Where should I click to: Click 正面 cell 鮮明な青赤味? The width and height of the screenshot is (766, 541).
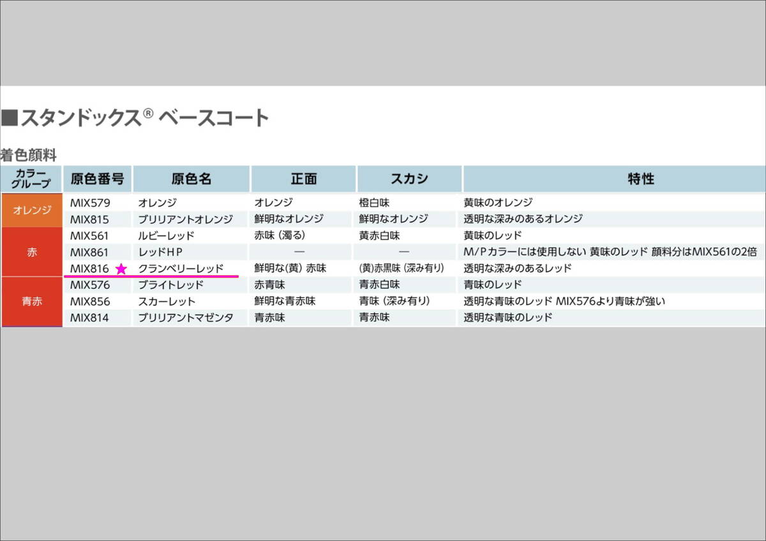(x=285, y=301)
